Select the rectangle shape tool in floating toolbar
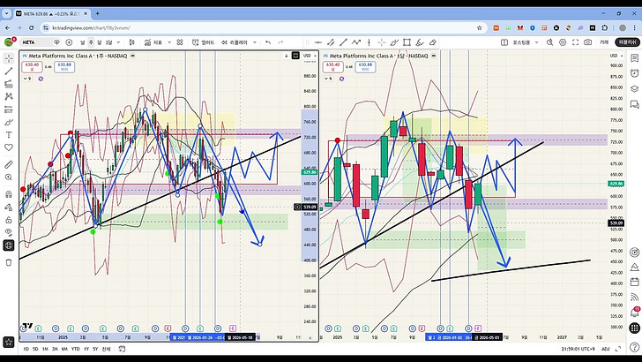The width and height of the screenshot is (642, 362). [407, 42]
